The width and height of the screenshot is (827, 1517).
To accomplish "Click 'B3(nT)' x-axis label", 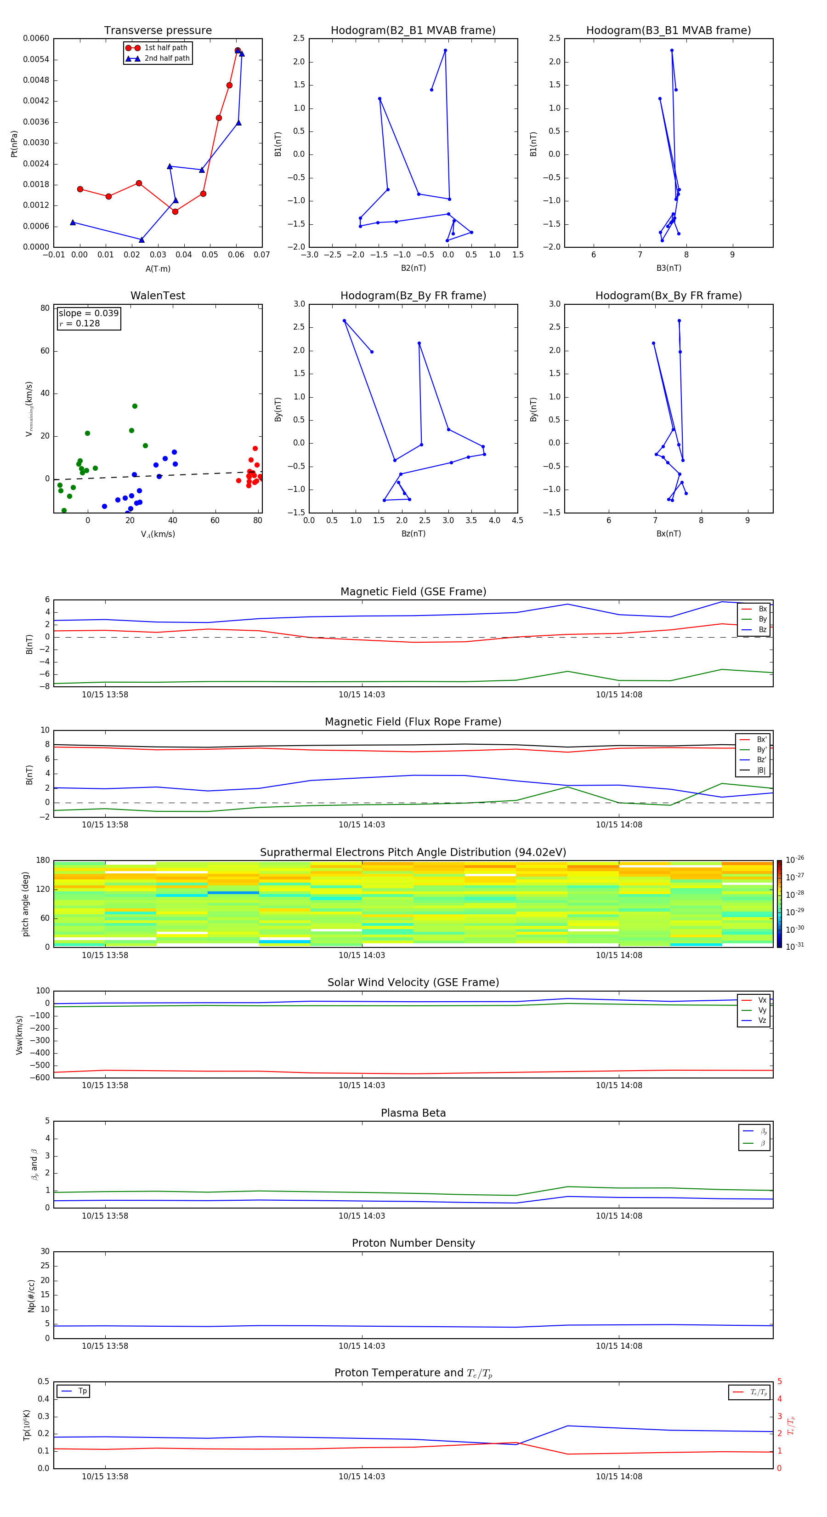I will click(x=668, y=268).
